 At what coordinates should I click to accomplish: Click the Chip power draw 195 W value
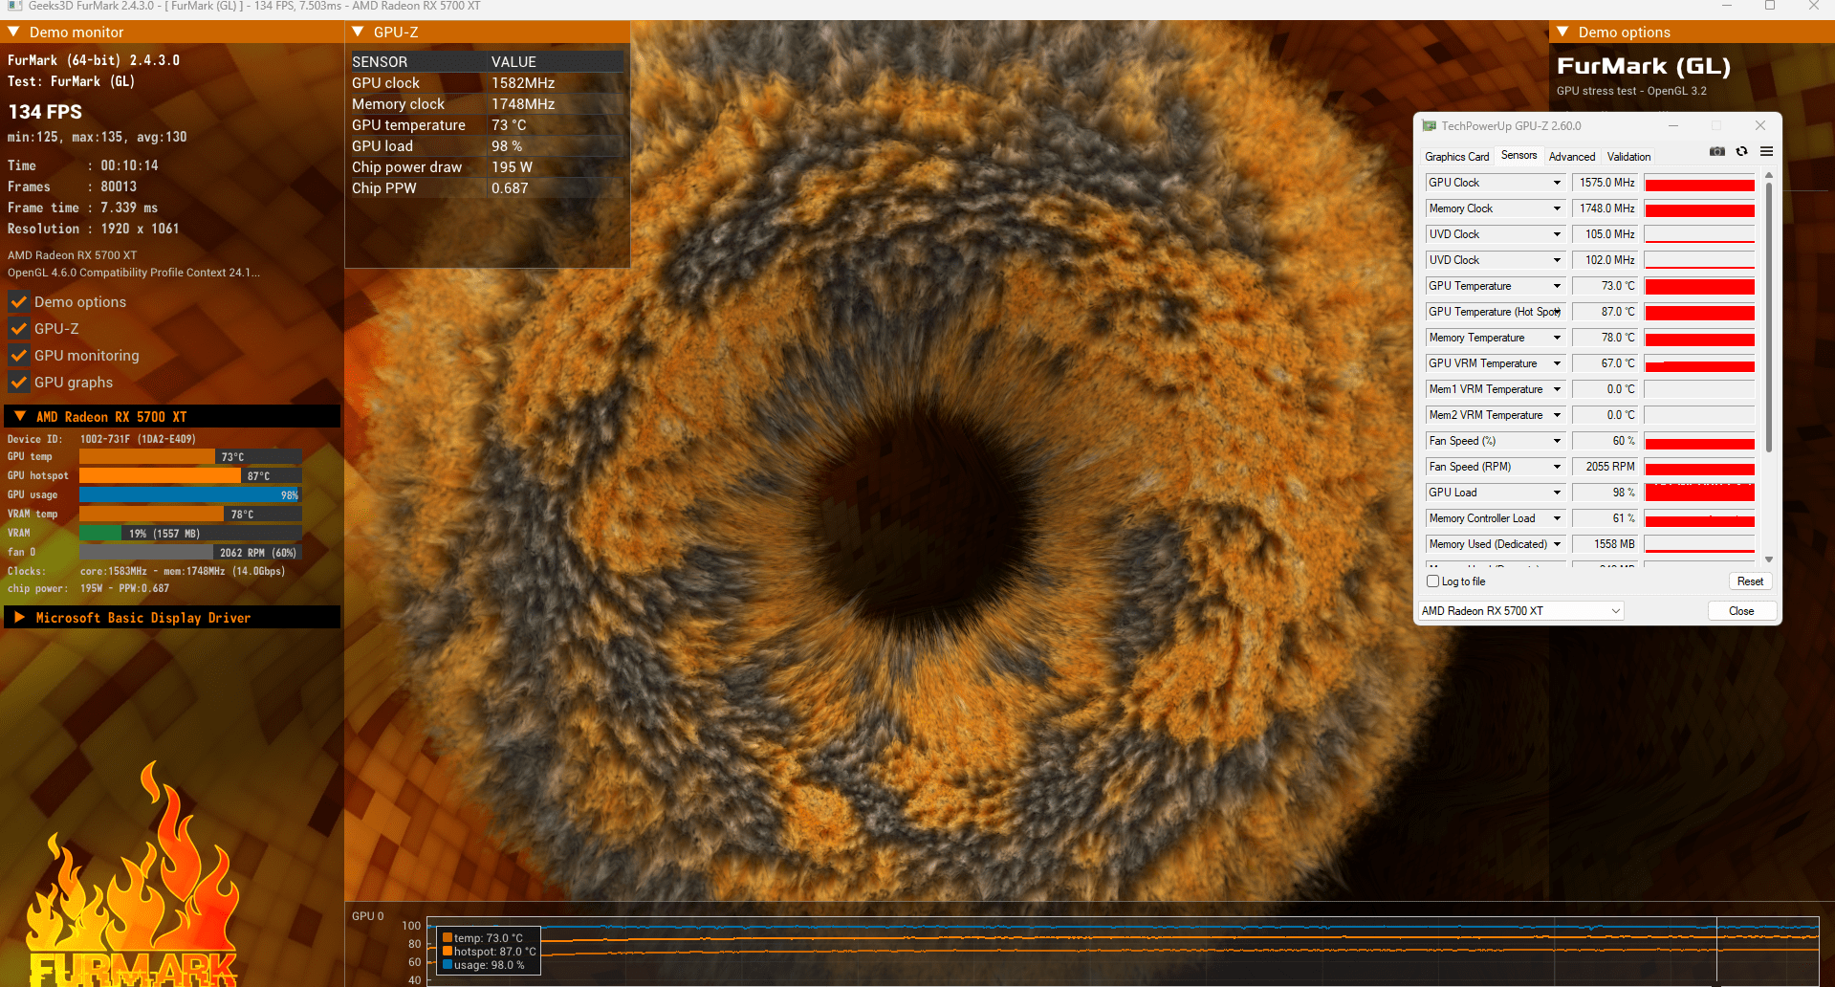[513, 167]
